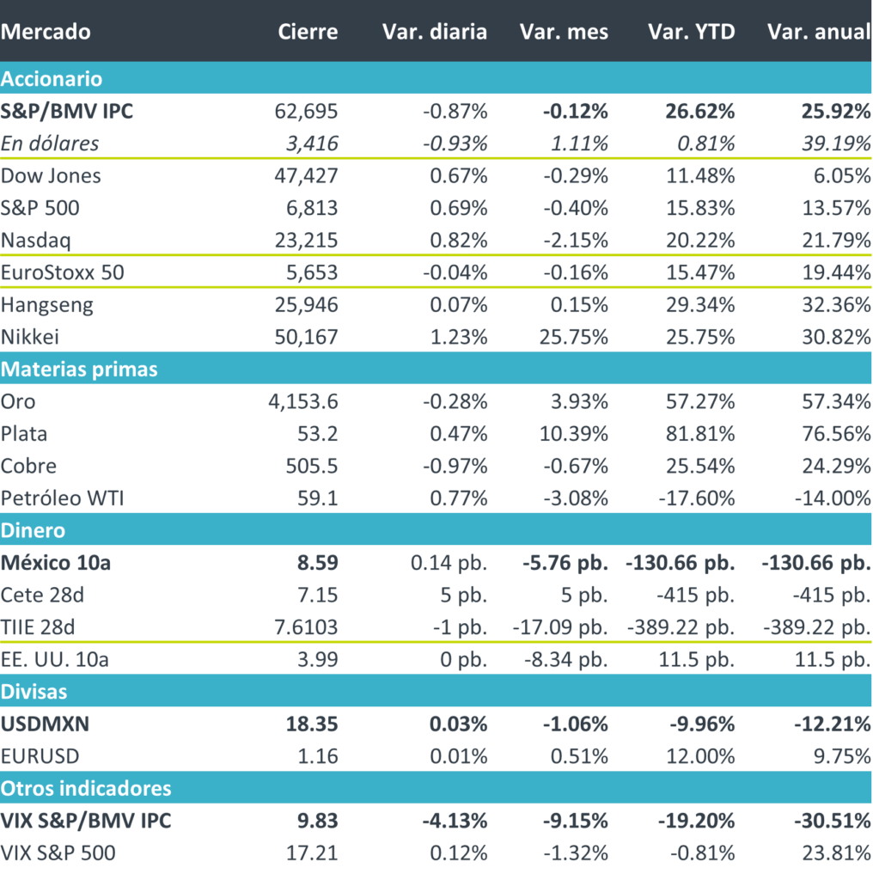Image resolution: width=873 pixels, height=880 pixels.
Task: Click the Accionario section header
Action: [52, 79]
